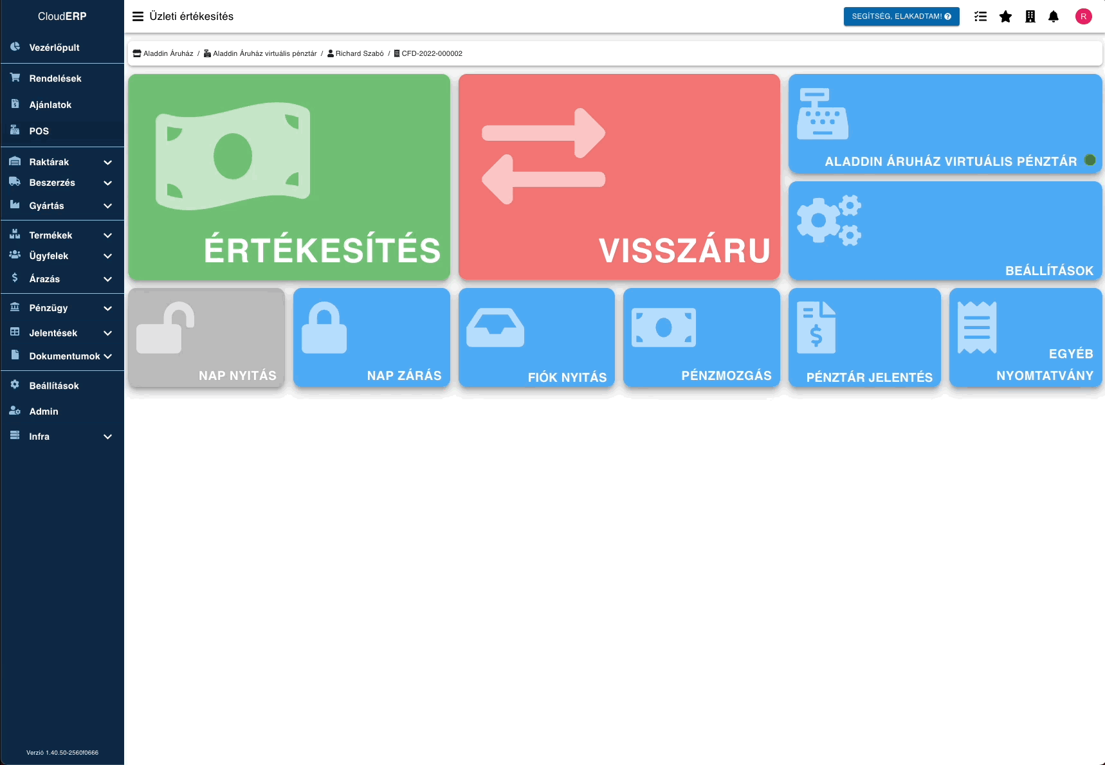This screenshot has height=765, width=1105.
Task: Click the company building icon
Action: [x=1030, y=17]
